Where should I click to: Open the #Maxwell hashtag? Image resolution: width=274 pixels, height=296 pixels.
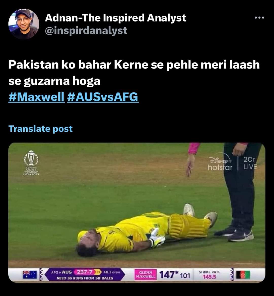(37, 97)
